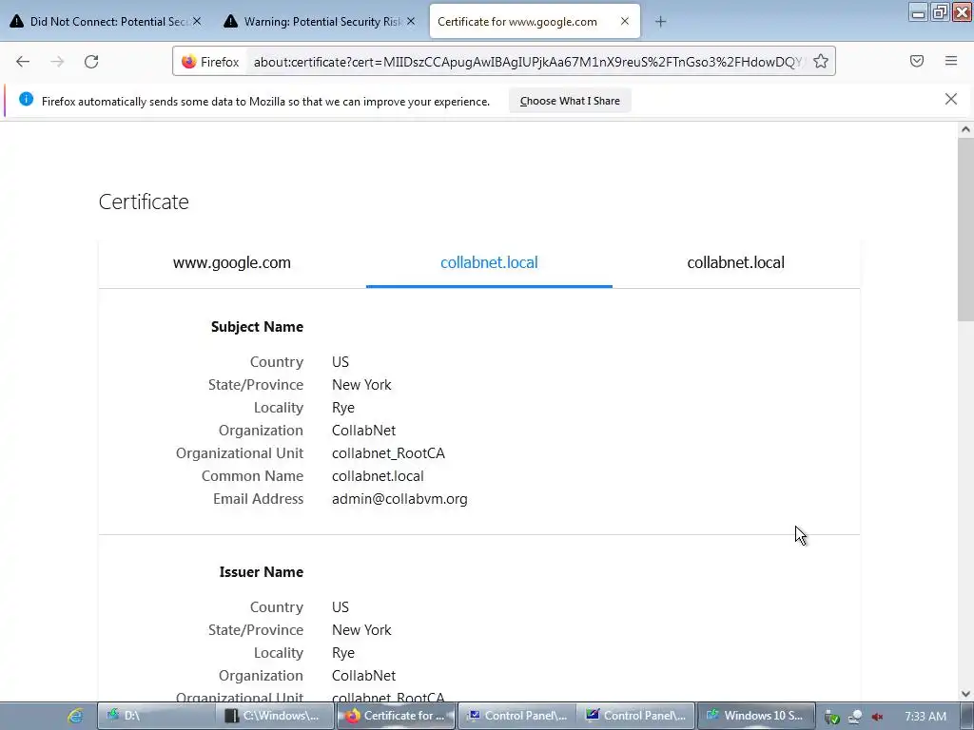Open the second Control Panel taskbar window
Viewport: 974px width, 730px height.
(636, 716)
